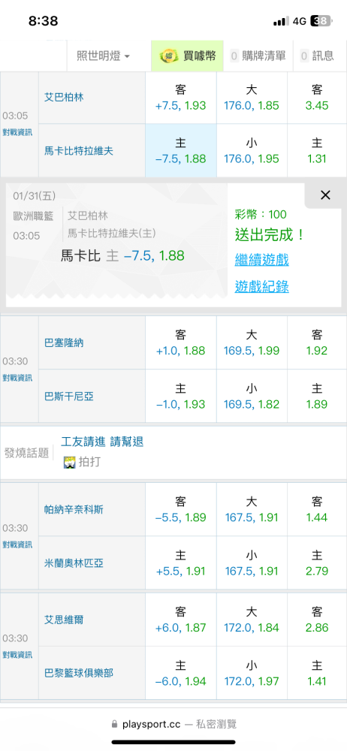Select 艾思維爾 客 +6.0, 1.87 spread

click(x=181, y=620)
